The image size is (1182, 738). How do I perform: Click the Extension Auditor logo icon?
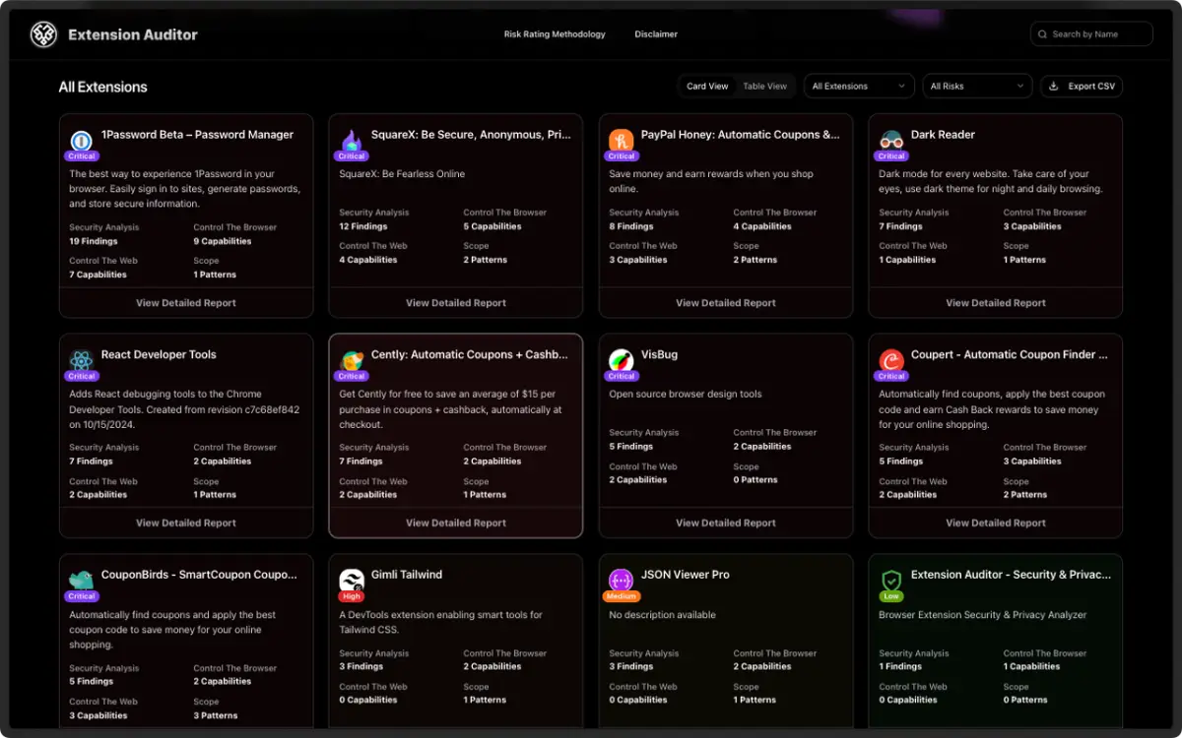[43, 34]
